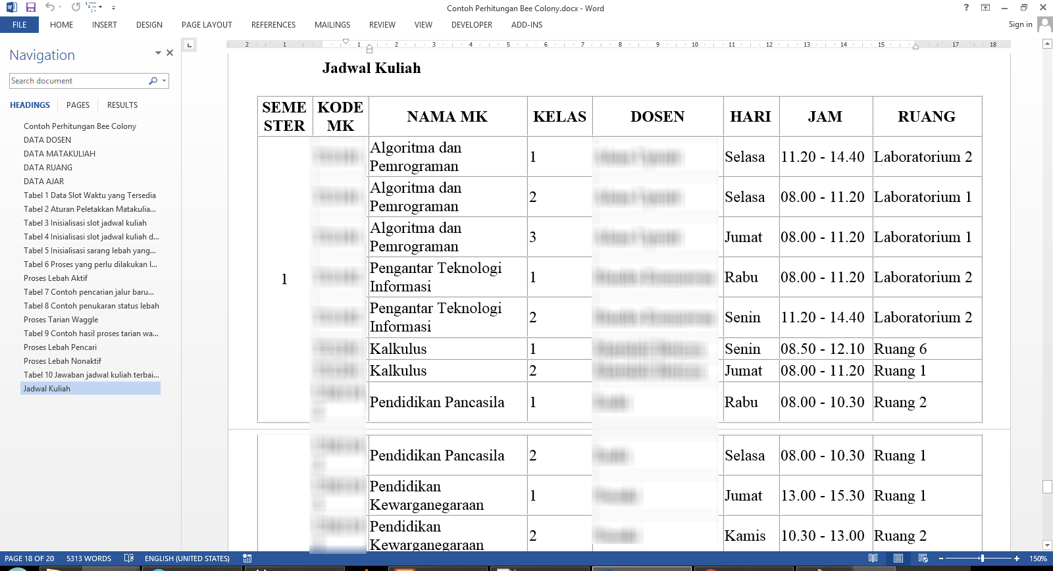Switch to Web Layout view
This screenshot has width=1053, height=571.
coord(923,559)
